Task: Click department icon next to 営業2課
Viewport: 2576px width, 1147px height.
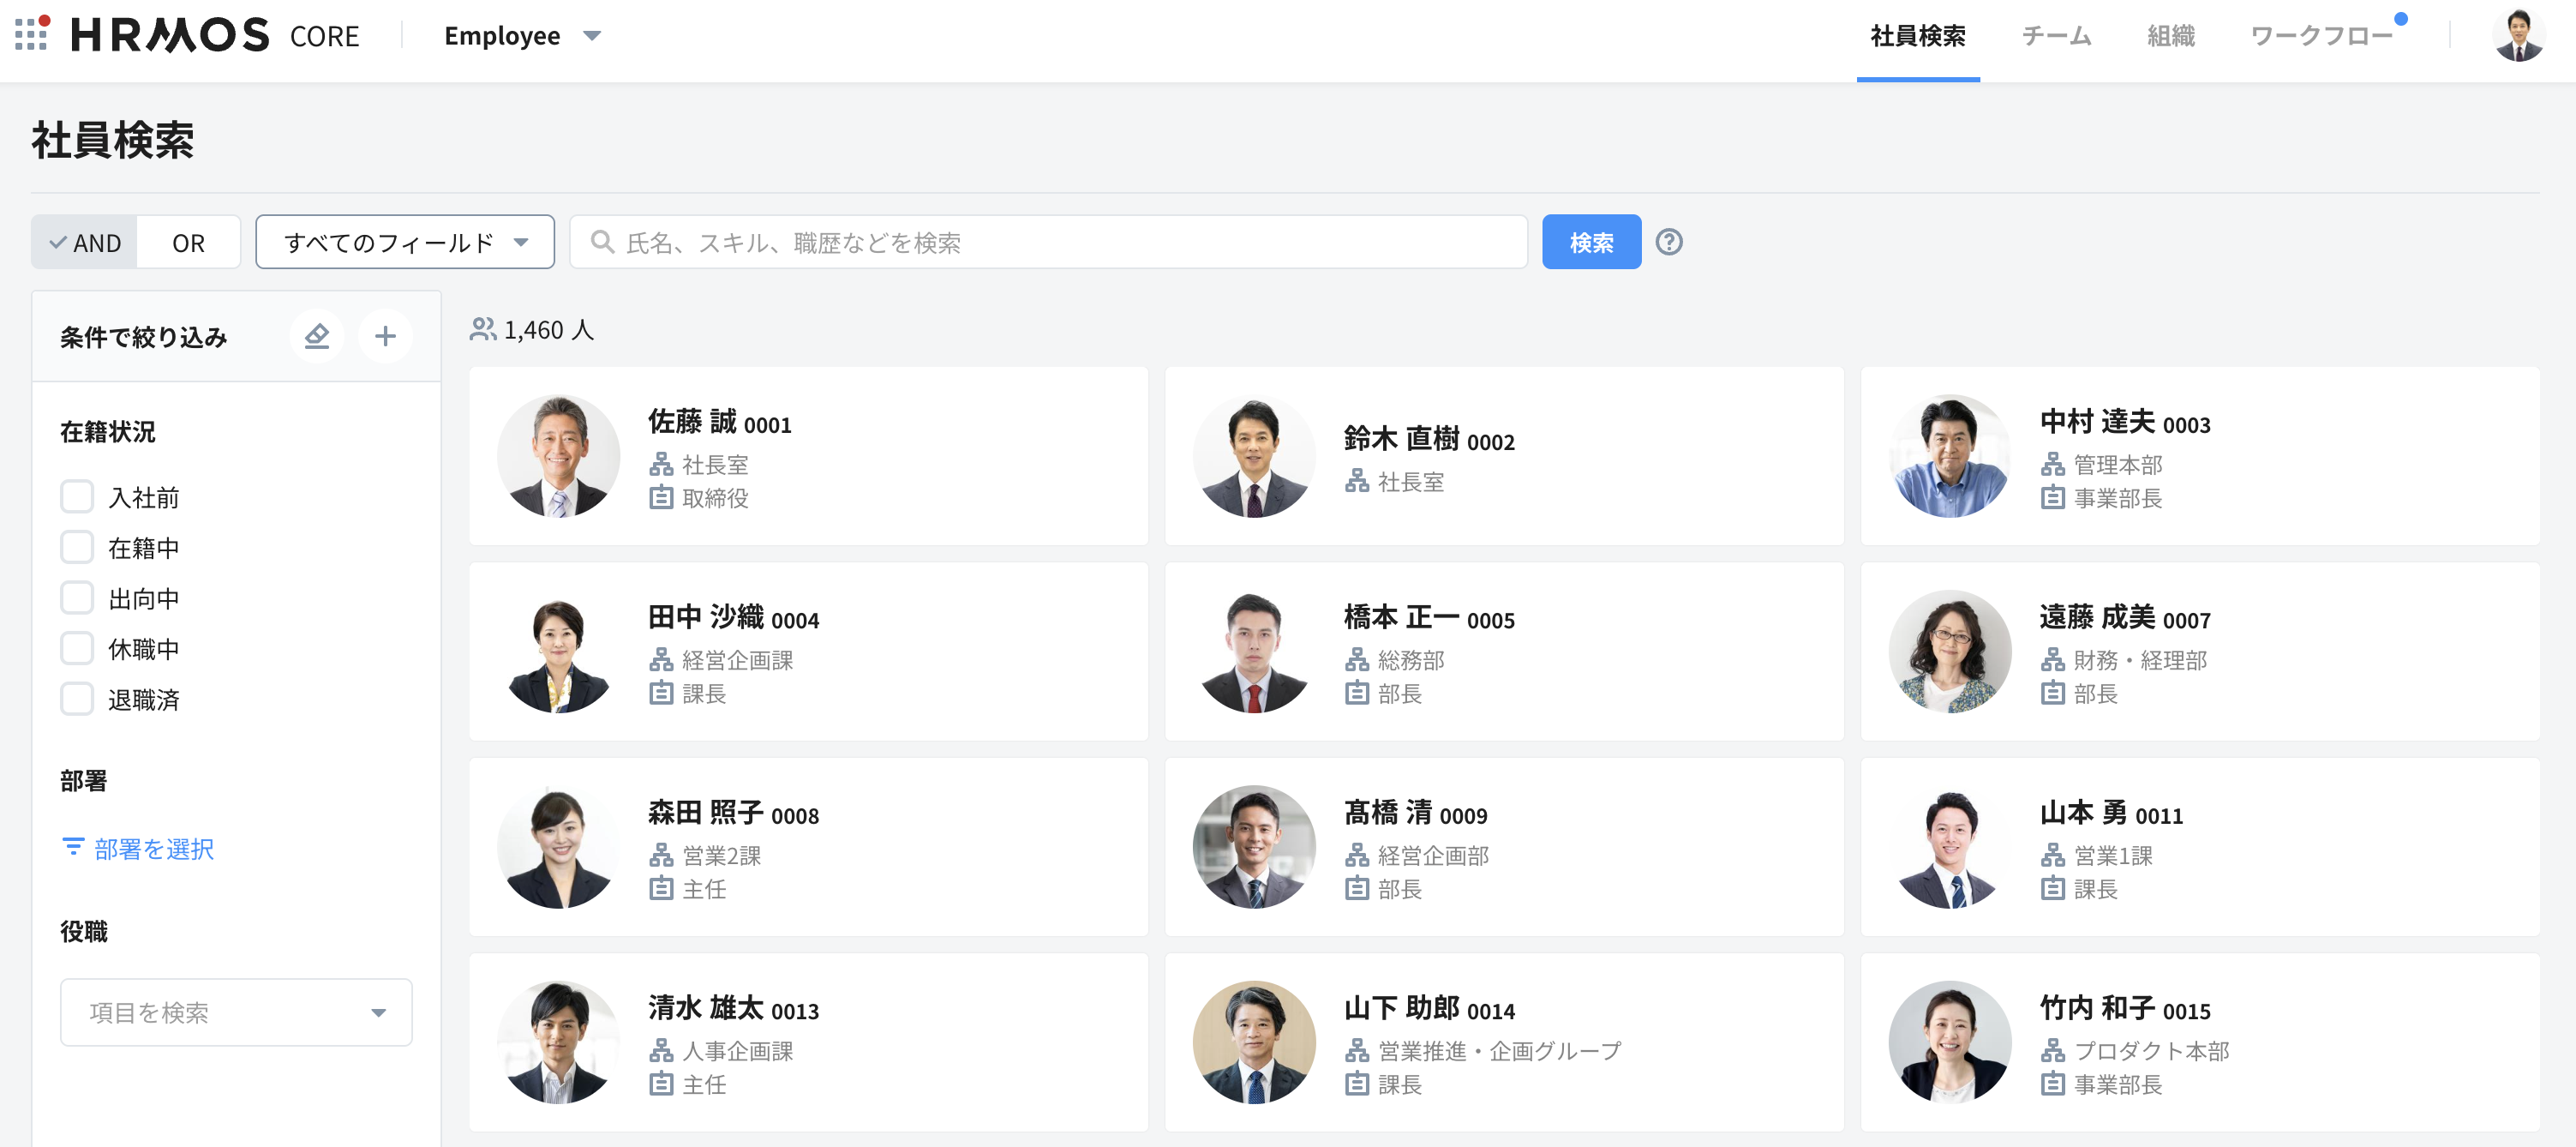Action: pos(661,855)
